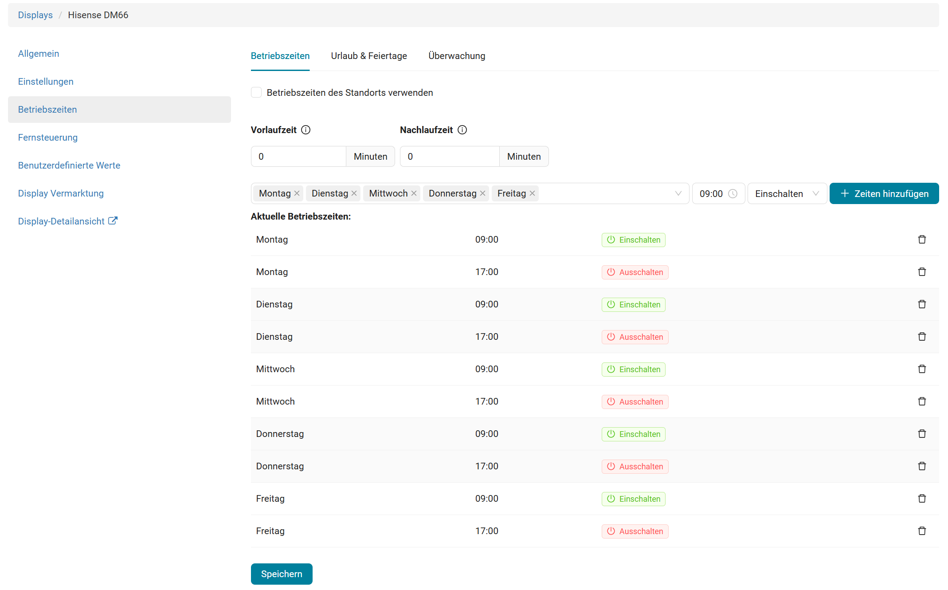The image size is (948, 590).
Task: Delete the Dienstag 17:00 Ausschalten entry
Action: tap(922, 337)
